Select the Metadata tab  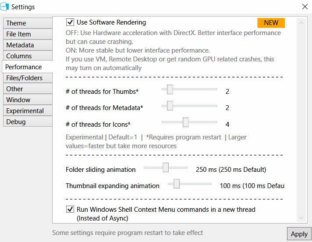[x=28, y=45]
